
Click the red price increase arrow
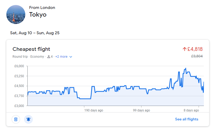[184, 49]
